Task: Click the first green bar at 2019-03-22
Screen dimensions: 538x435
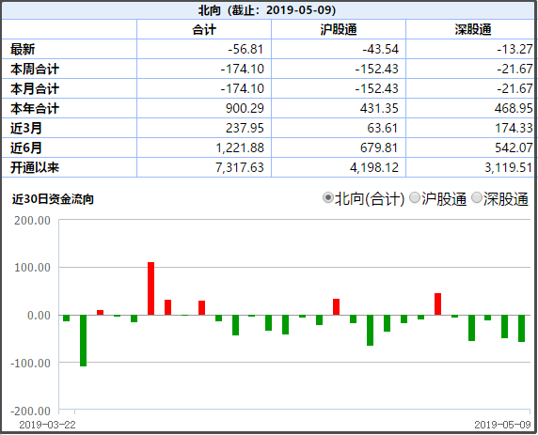Action: (x=66, y=318)
